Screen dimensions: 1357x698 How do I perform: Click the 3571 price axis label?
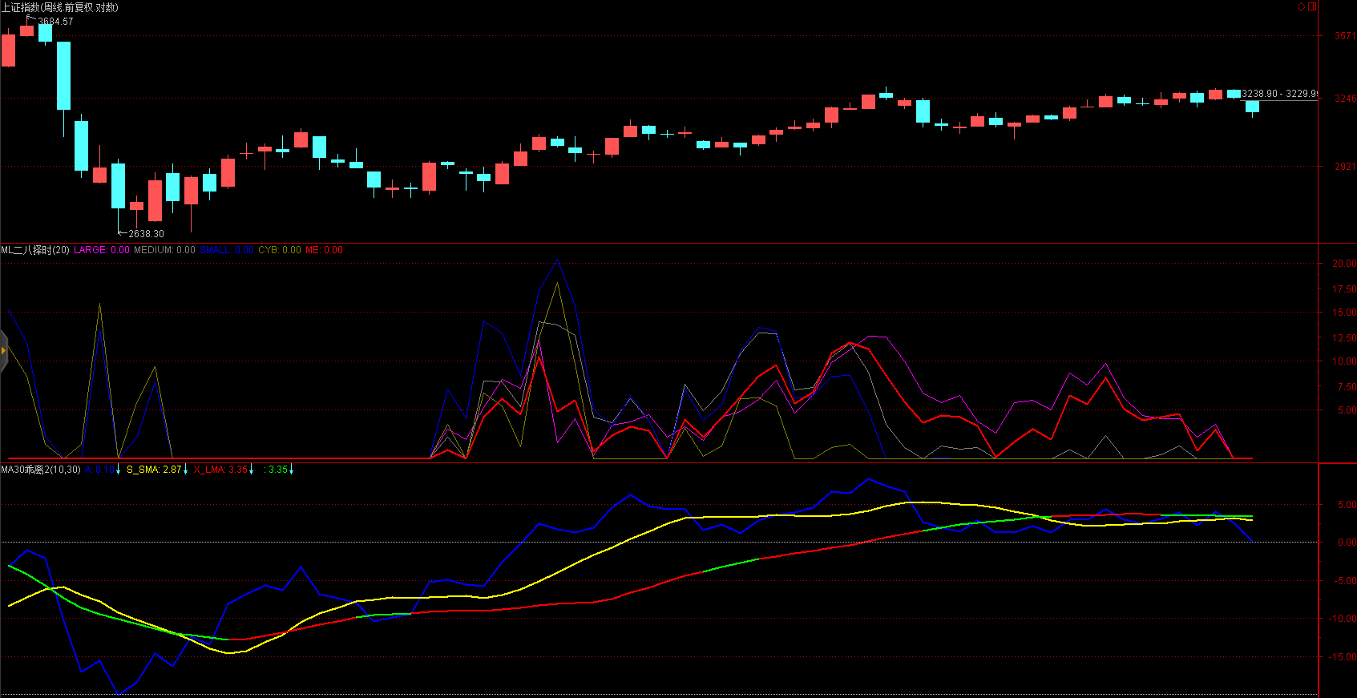pyautogui.click(x=1345, y=36)
